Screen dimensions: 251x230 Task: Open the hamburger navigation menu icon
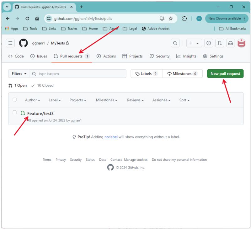point(10,43)
